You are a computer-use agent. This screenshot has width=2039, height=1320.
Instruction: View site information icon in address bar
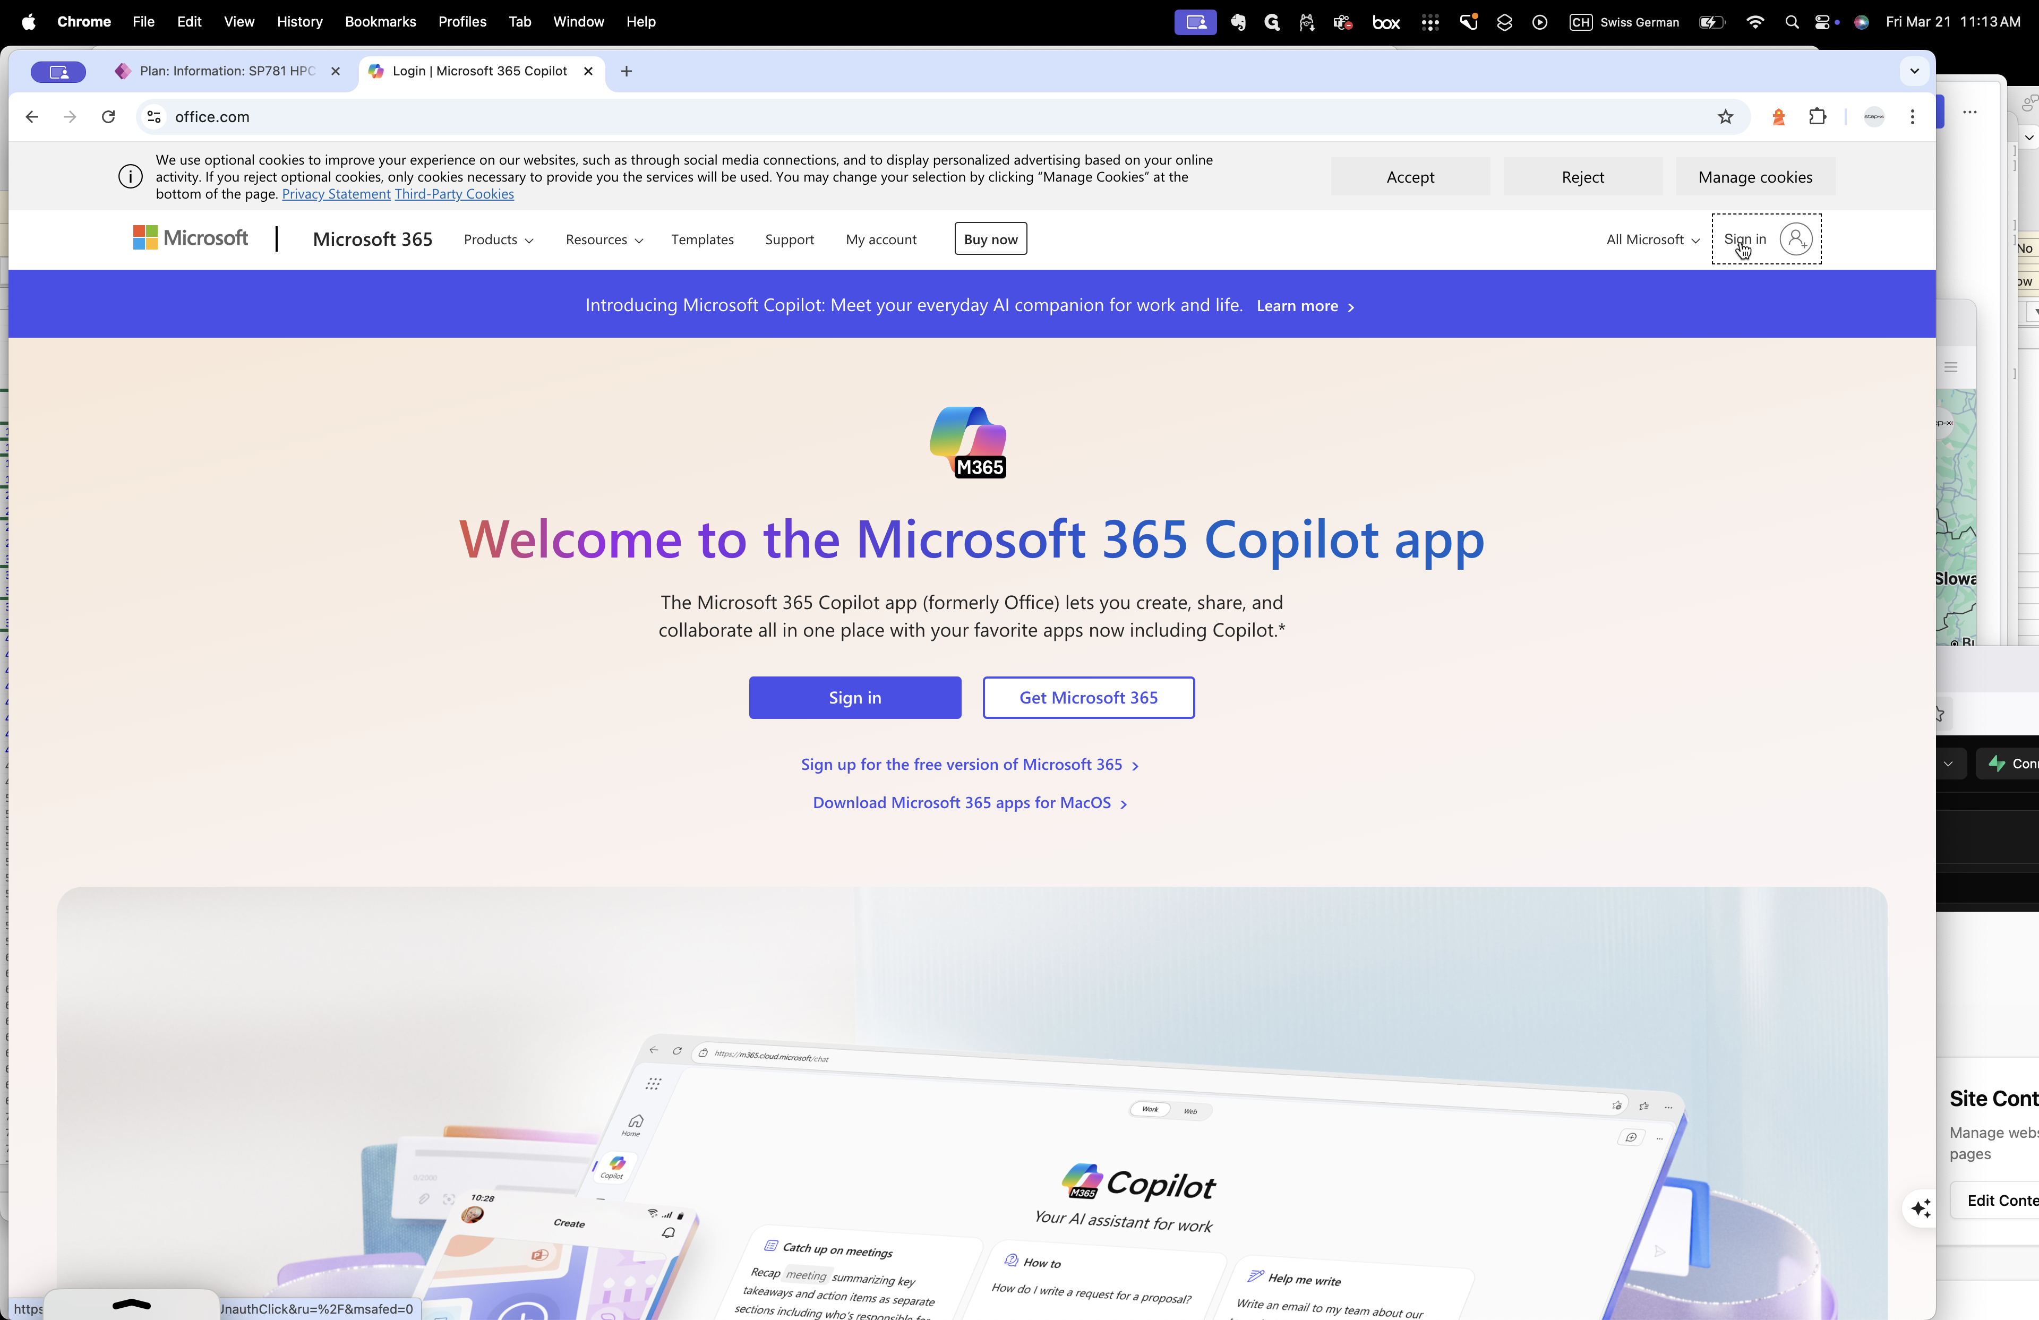154,116
